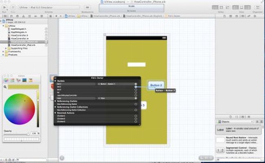
Task: Show the Issue navigator tab icon
Action: [24, 16]
